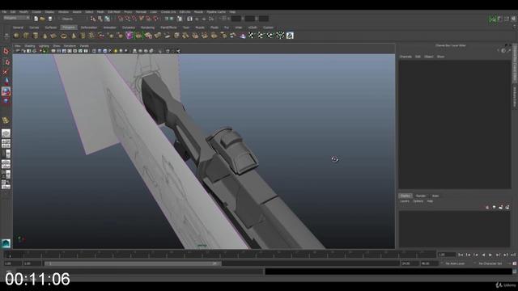
Task: Select by component type mode icon
Action: click(x=108, y=19)
